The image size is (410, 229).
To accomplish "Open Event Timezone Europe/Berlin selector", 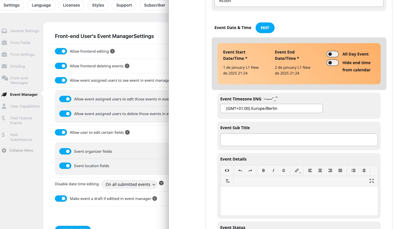I will 271,108.
